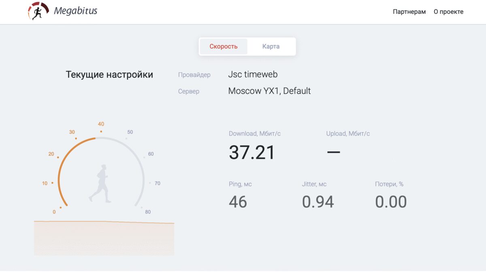Click the Сервер label to change server

pyautogui.click(x=189, y=91)
